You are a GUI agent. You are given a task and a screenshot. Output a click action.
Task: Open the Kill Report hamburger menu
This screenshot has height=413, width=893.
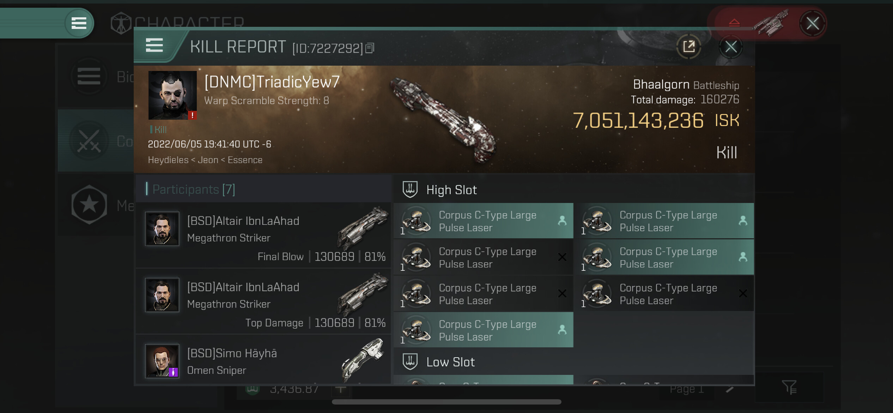point(154,46)
